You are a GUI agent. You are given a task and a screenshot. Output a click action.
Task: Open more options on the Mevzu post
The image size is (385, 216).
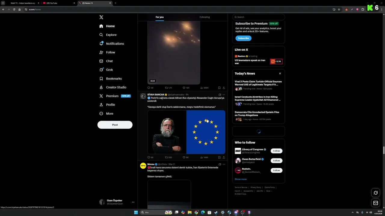pos(224,164)
